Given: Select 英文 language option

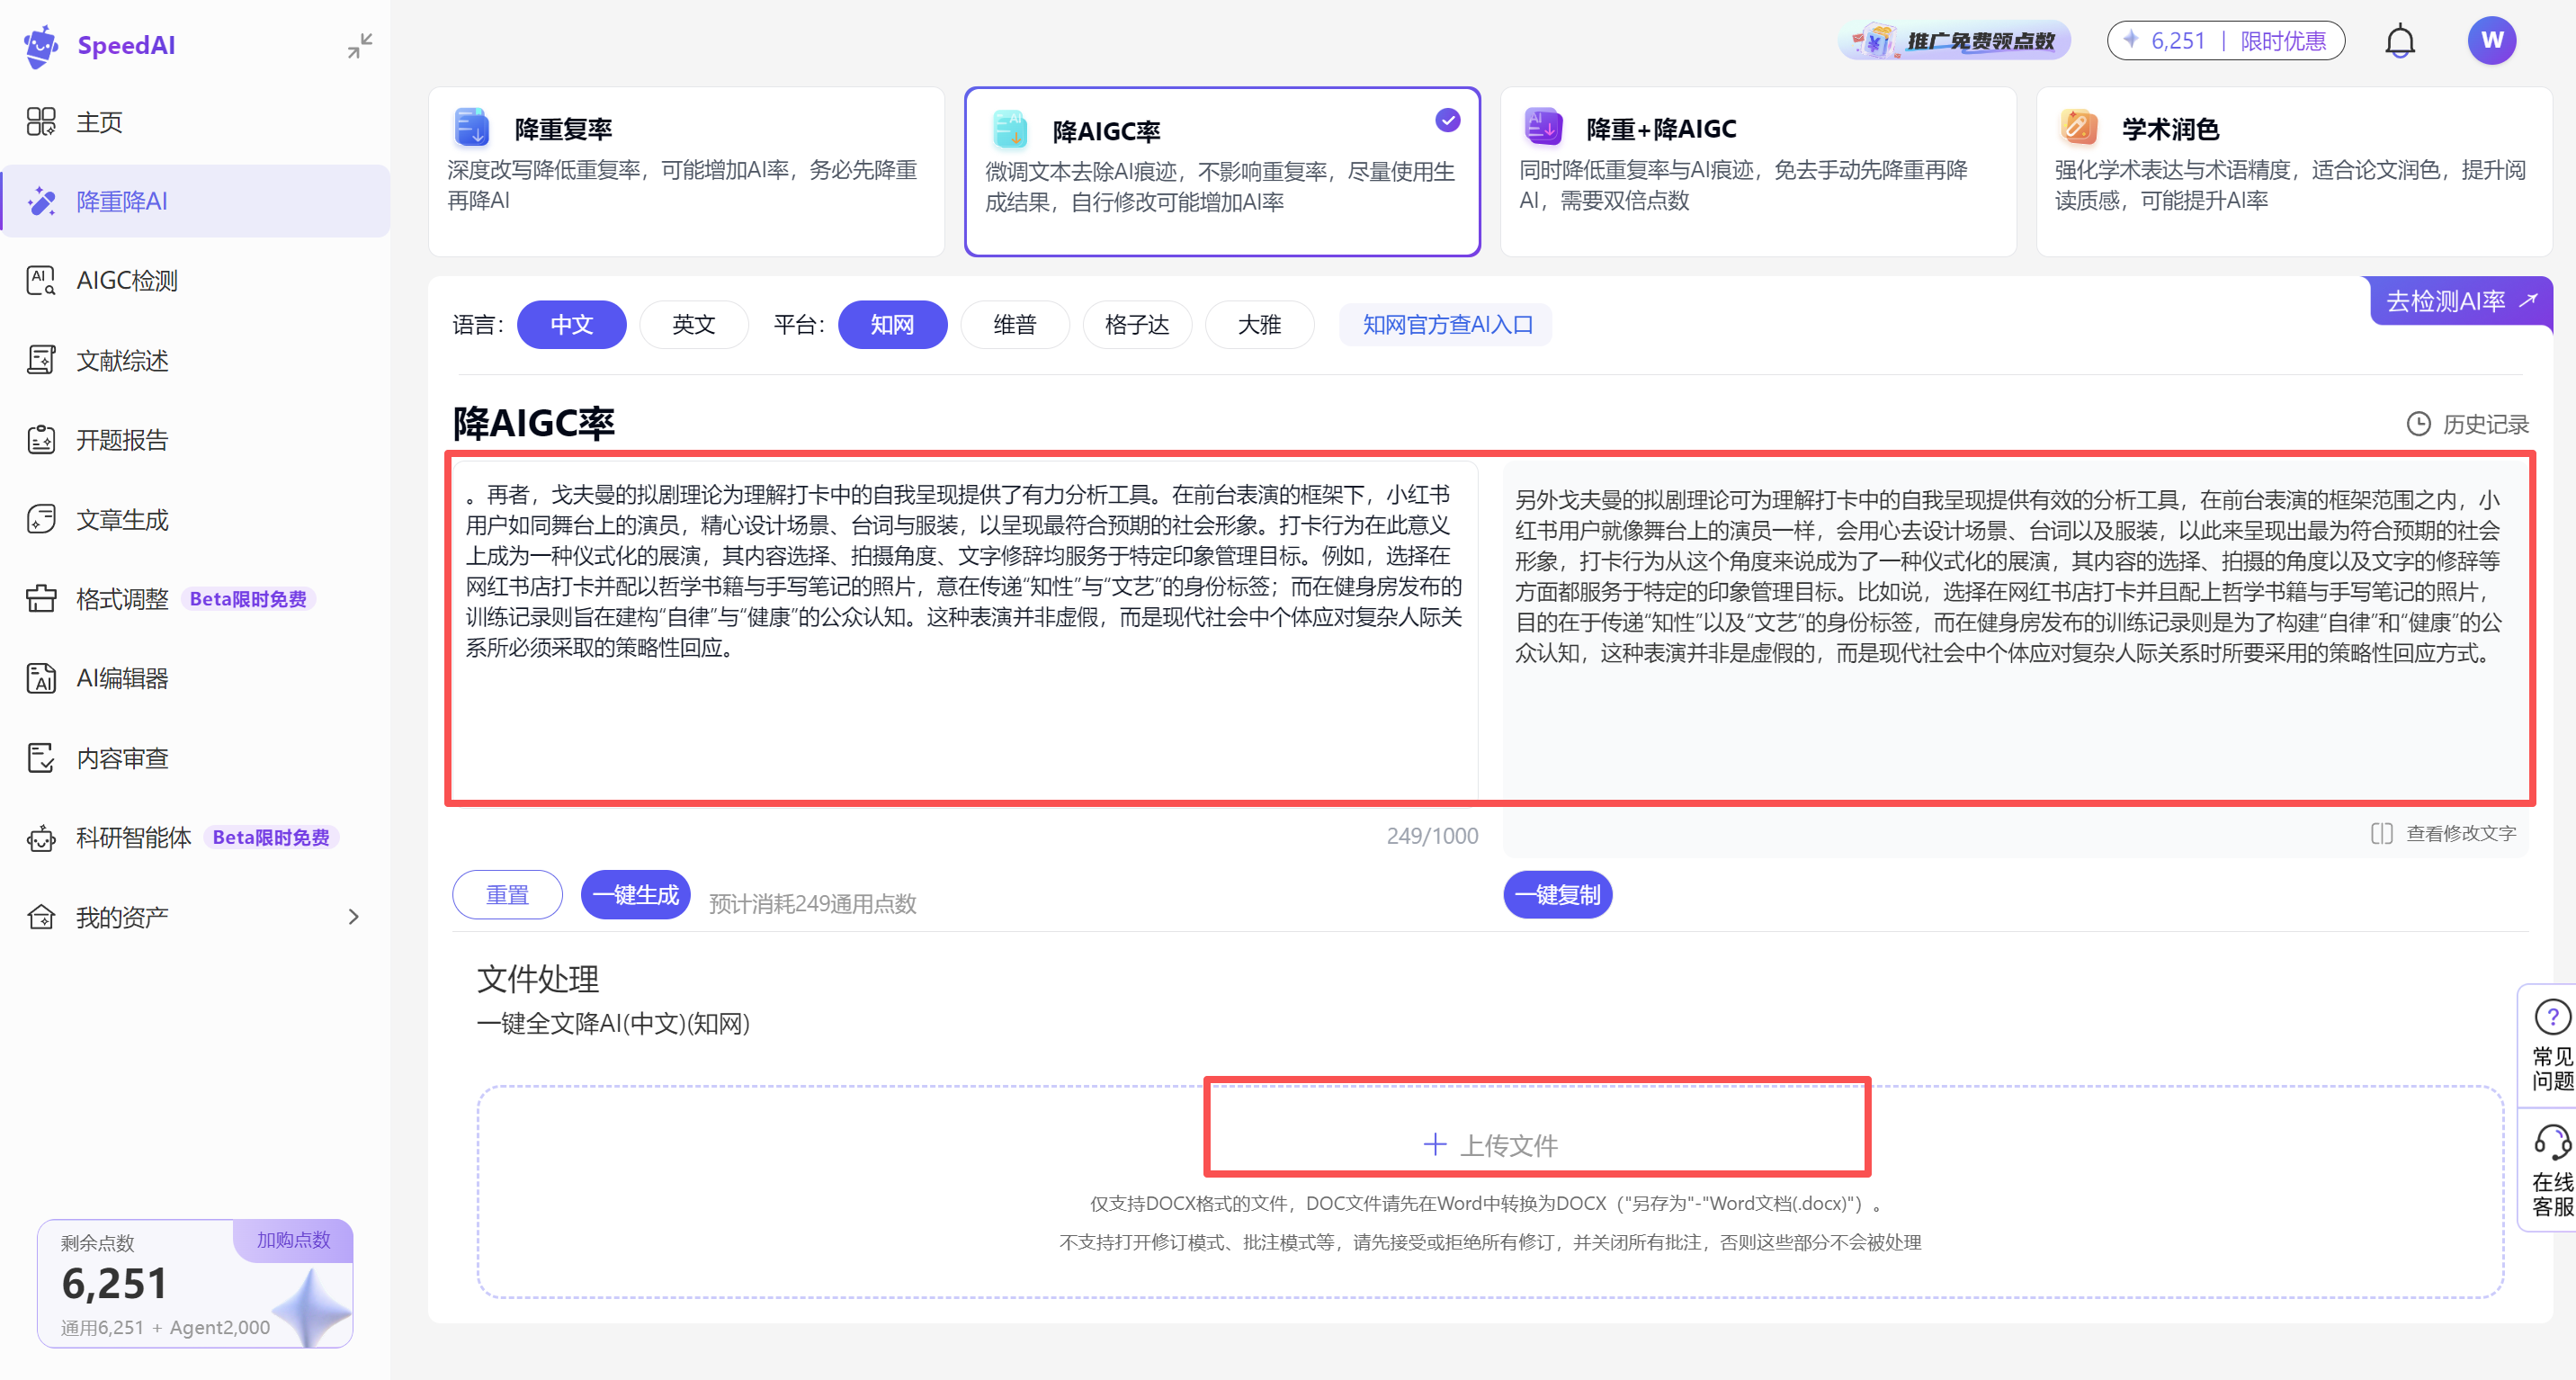Looking at the screenshot, I should (693, 325).
